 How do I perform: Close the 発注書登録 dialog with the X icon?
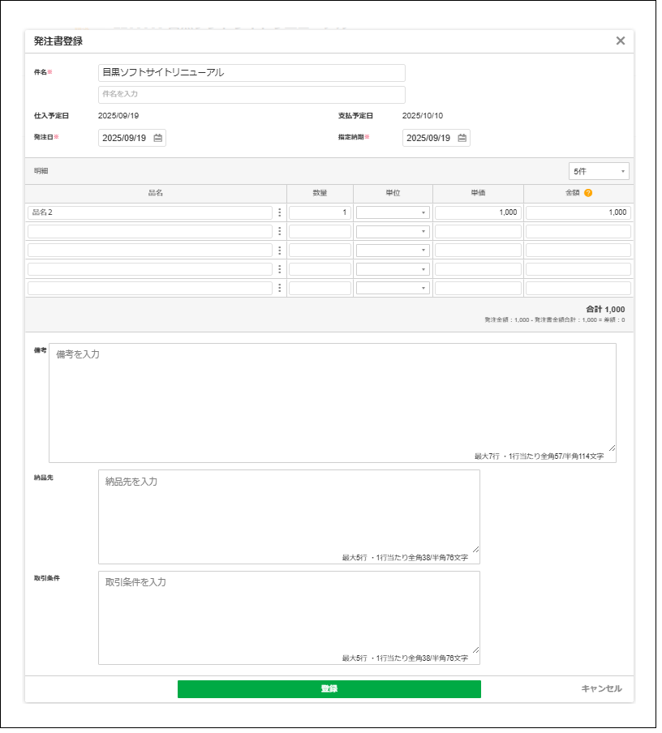621,41
